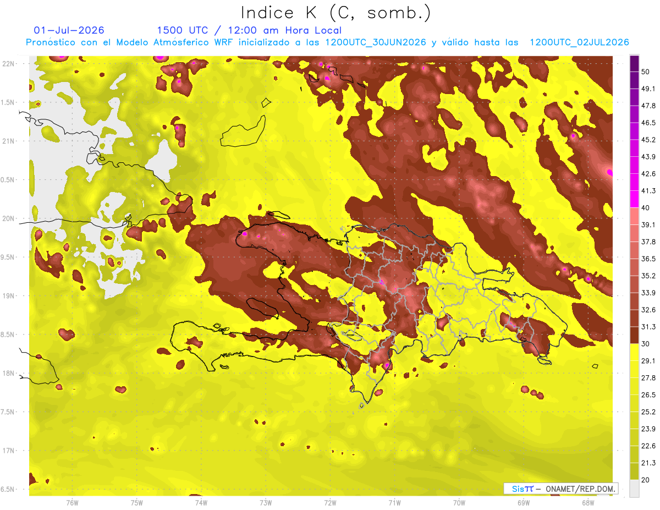
Task: Click the "22.6" color scale label
Action: pyautogui.click(x=649, y=446)
